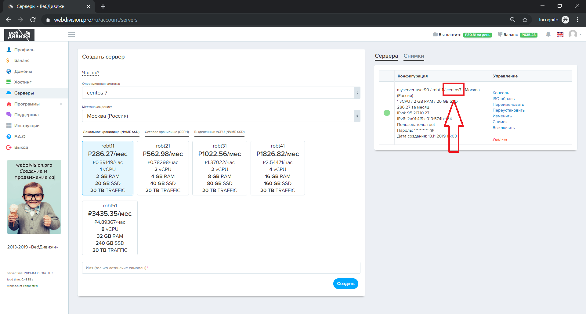Switch language with the UK flag icon

tap(560, 35)
